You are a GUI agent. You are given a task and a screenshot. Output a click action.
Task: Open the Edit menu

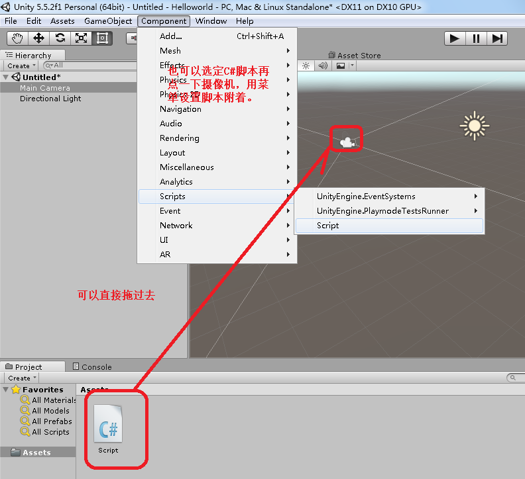coord(34,21)
